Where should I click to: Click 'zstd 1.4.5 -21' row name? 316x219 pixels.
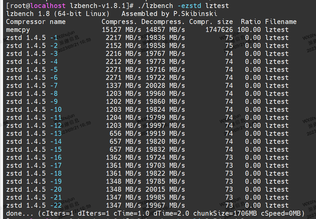click(x=34, y=197)
